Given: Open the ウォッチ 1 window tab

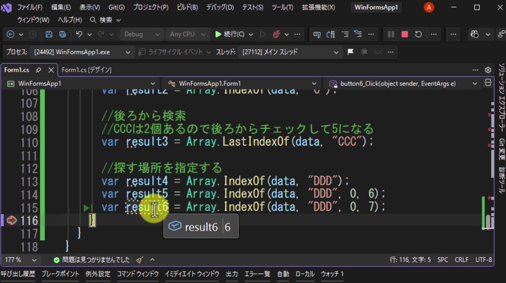Looking at the screenshot, I should (x=332, y=274).
